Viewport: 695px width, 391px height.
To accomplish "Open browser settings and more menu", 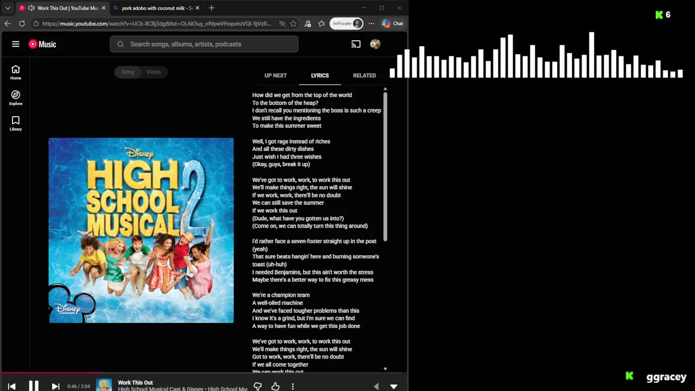I will (371, 23).
